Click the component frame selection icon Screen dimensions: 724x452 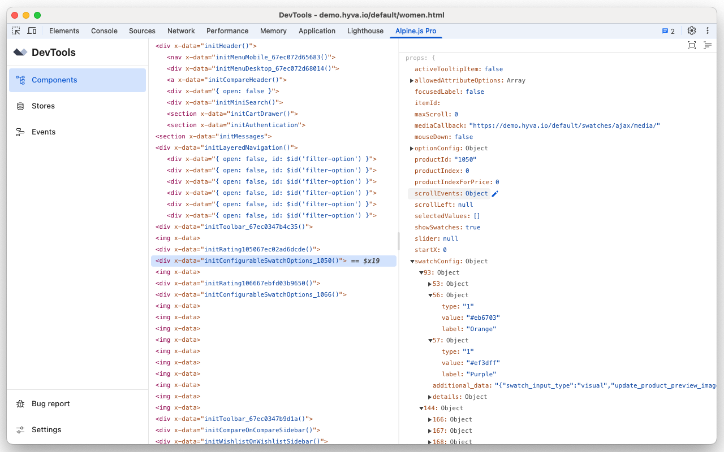point(691,45)
